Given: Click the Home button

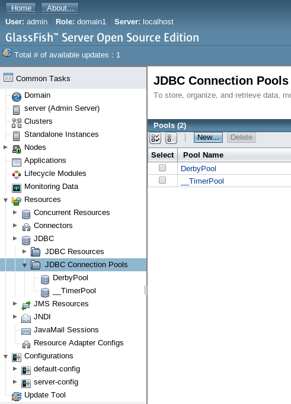Looking at the screenshot, I should point(21,8).
